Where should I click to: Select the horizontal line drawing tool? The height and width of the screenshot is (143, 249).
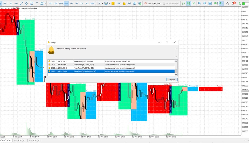point(16,3)
